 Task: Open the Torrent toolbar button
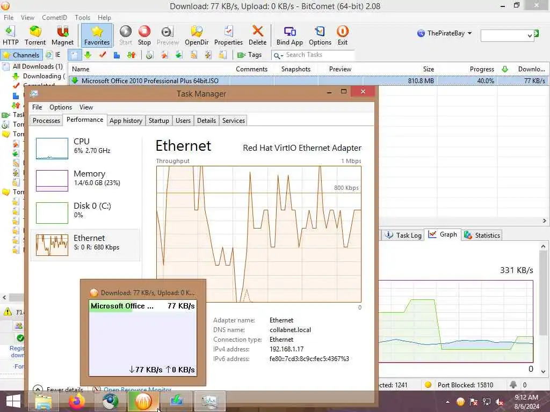[x=35, y=35]
